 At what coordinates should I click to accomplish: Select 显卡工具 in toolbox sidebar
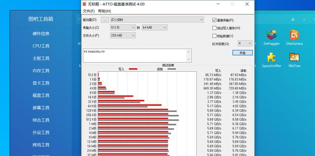click(41, 83)
